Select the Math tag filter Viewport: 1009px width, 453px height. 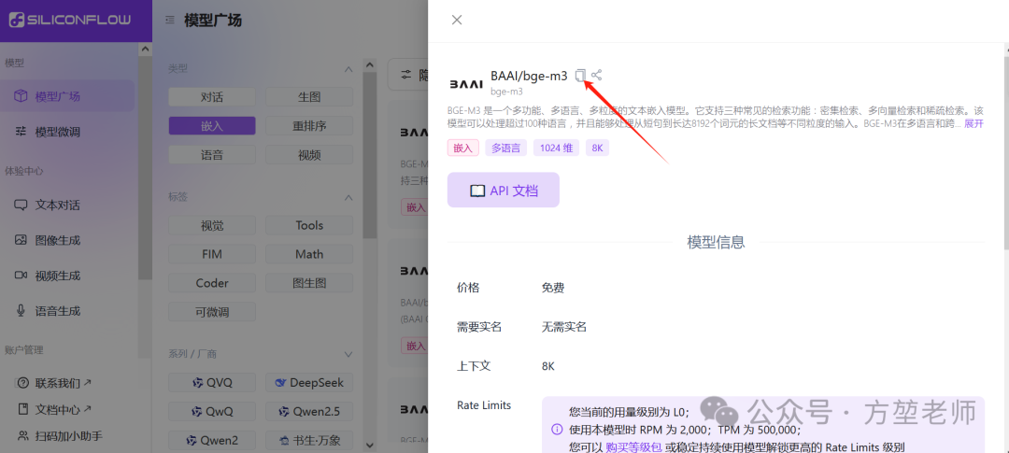(x=309, y=254)
